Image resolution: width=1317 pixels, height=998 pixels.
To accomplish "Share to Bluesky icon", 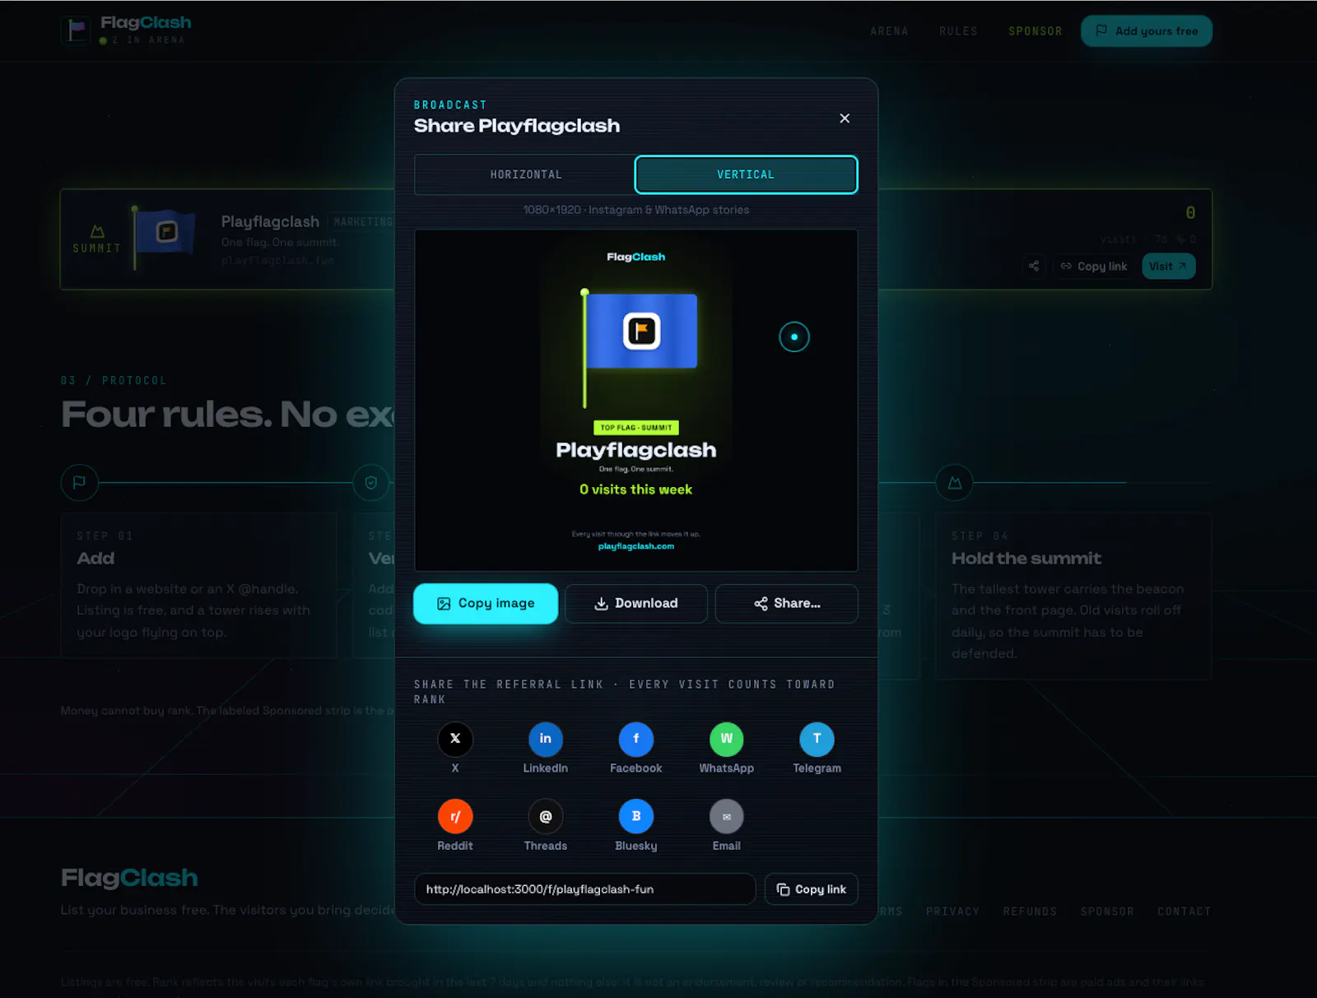I will point(636,816).
